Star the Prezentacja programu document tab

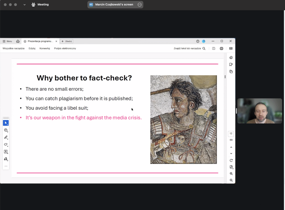pyautogui.click(x=25, y=41)
